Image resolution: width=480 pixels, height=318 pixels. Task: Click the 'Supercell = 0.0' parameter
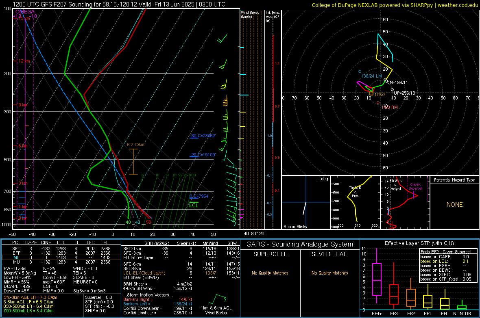pyautogui.click(x=98, y=297)
